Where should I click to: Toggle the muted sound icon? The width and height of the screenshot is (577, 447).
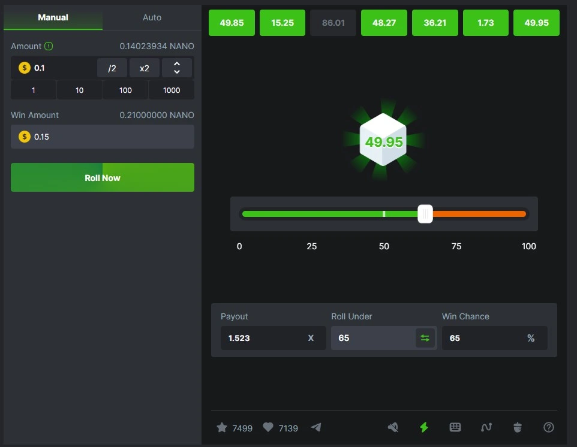tap(393, 427)
